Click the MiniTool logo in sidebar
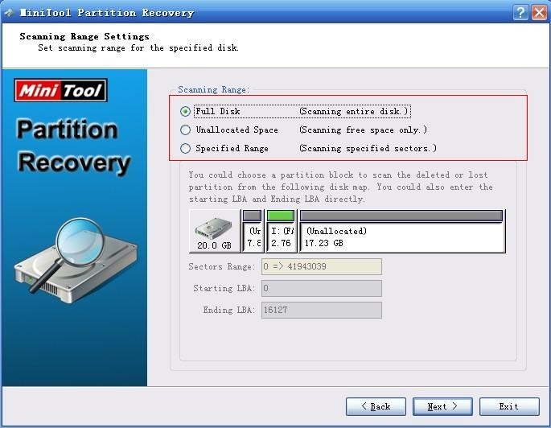The height and width of the screenshot is (428, 551). (x=61, y=90)
